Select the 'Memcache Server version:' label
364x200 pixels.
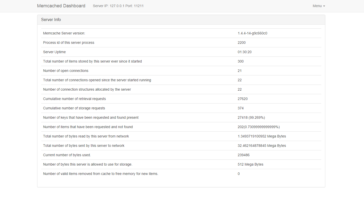tap(64, 33)
